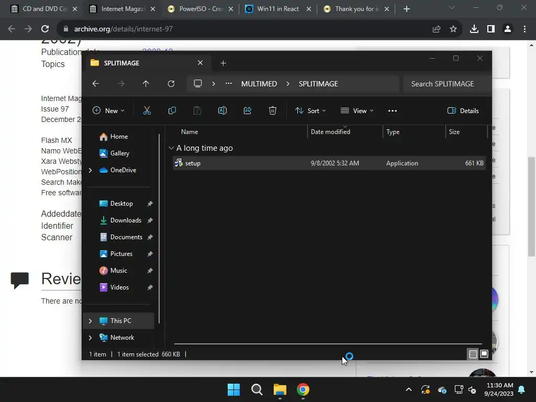Switch to Internet Magazine Chrome tab
This screenshot has height=402, width=536.
click(x=122, y=9)
